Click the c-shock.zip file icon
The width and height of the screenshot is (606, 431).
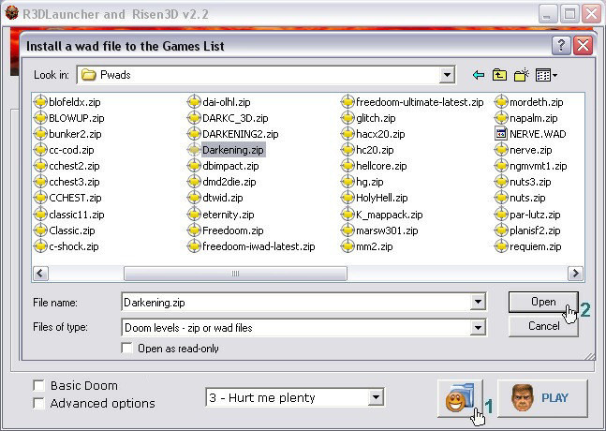(40, 246)
